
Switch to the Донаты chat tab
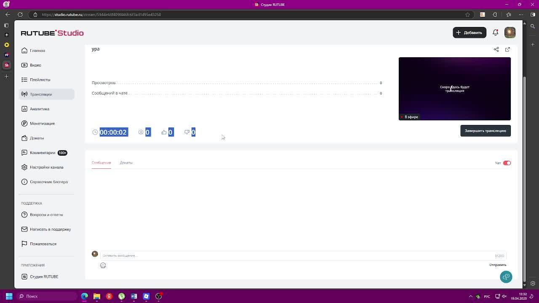tap(126, 163)
